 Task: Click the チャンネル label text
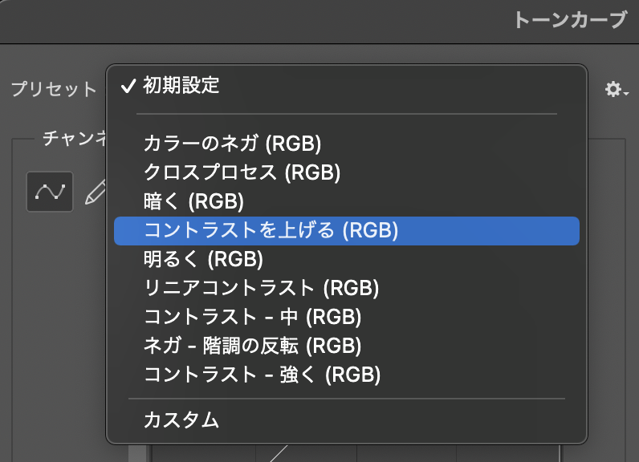click(74, 139)
